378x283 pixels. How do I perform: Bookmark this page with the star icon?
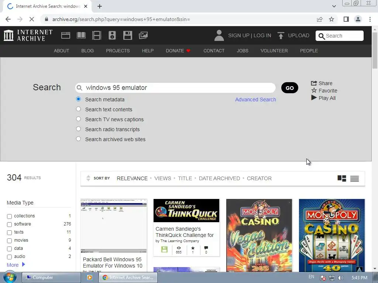pyautogui.click(x=331, y=19)
